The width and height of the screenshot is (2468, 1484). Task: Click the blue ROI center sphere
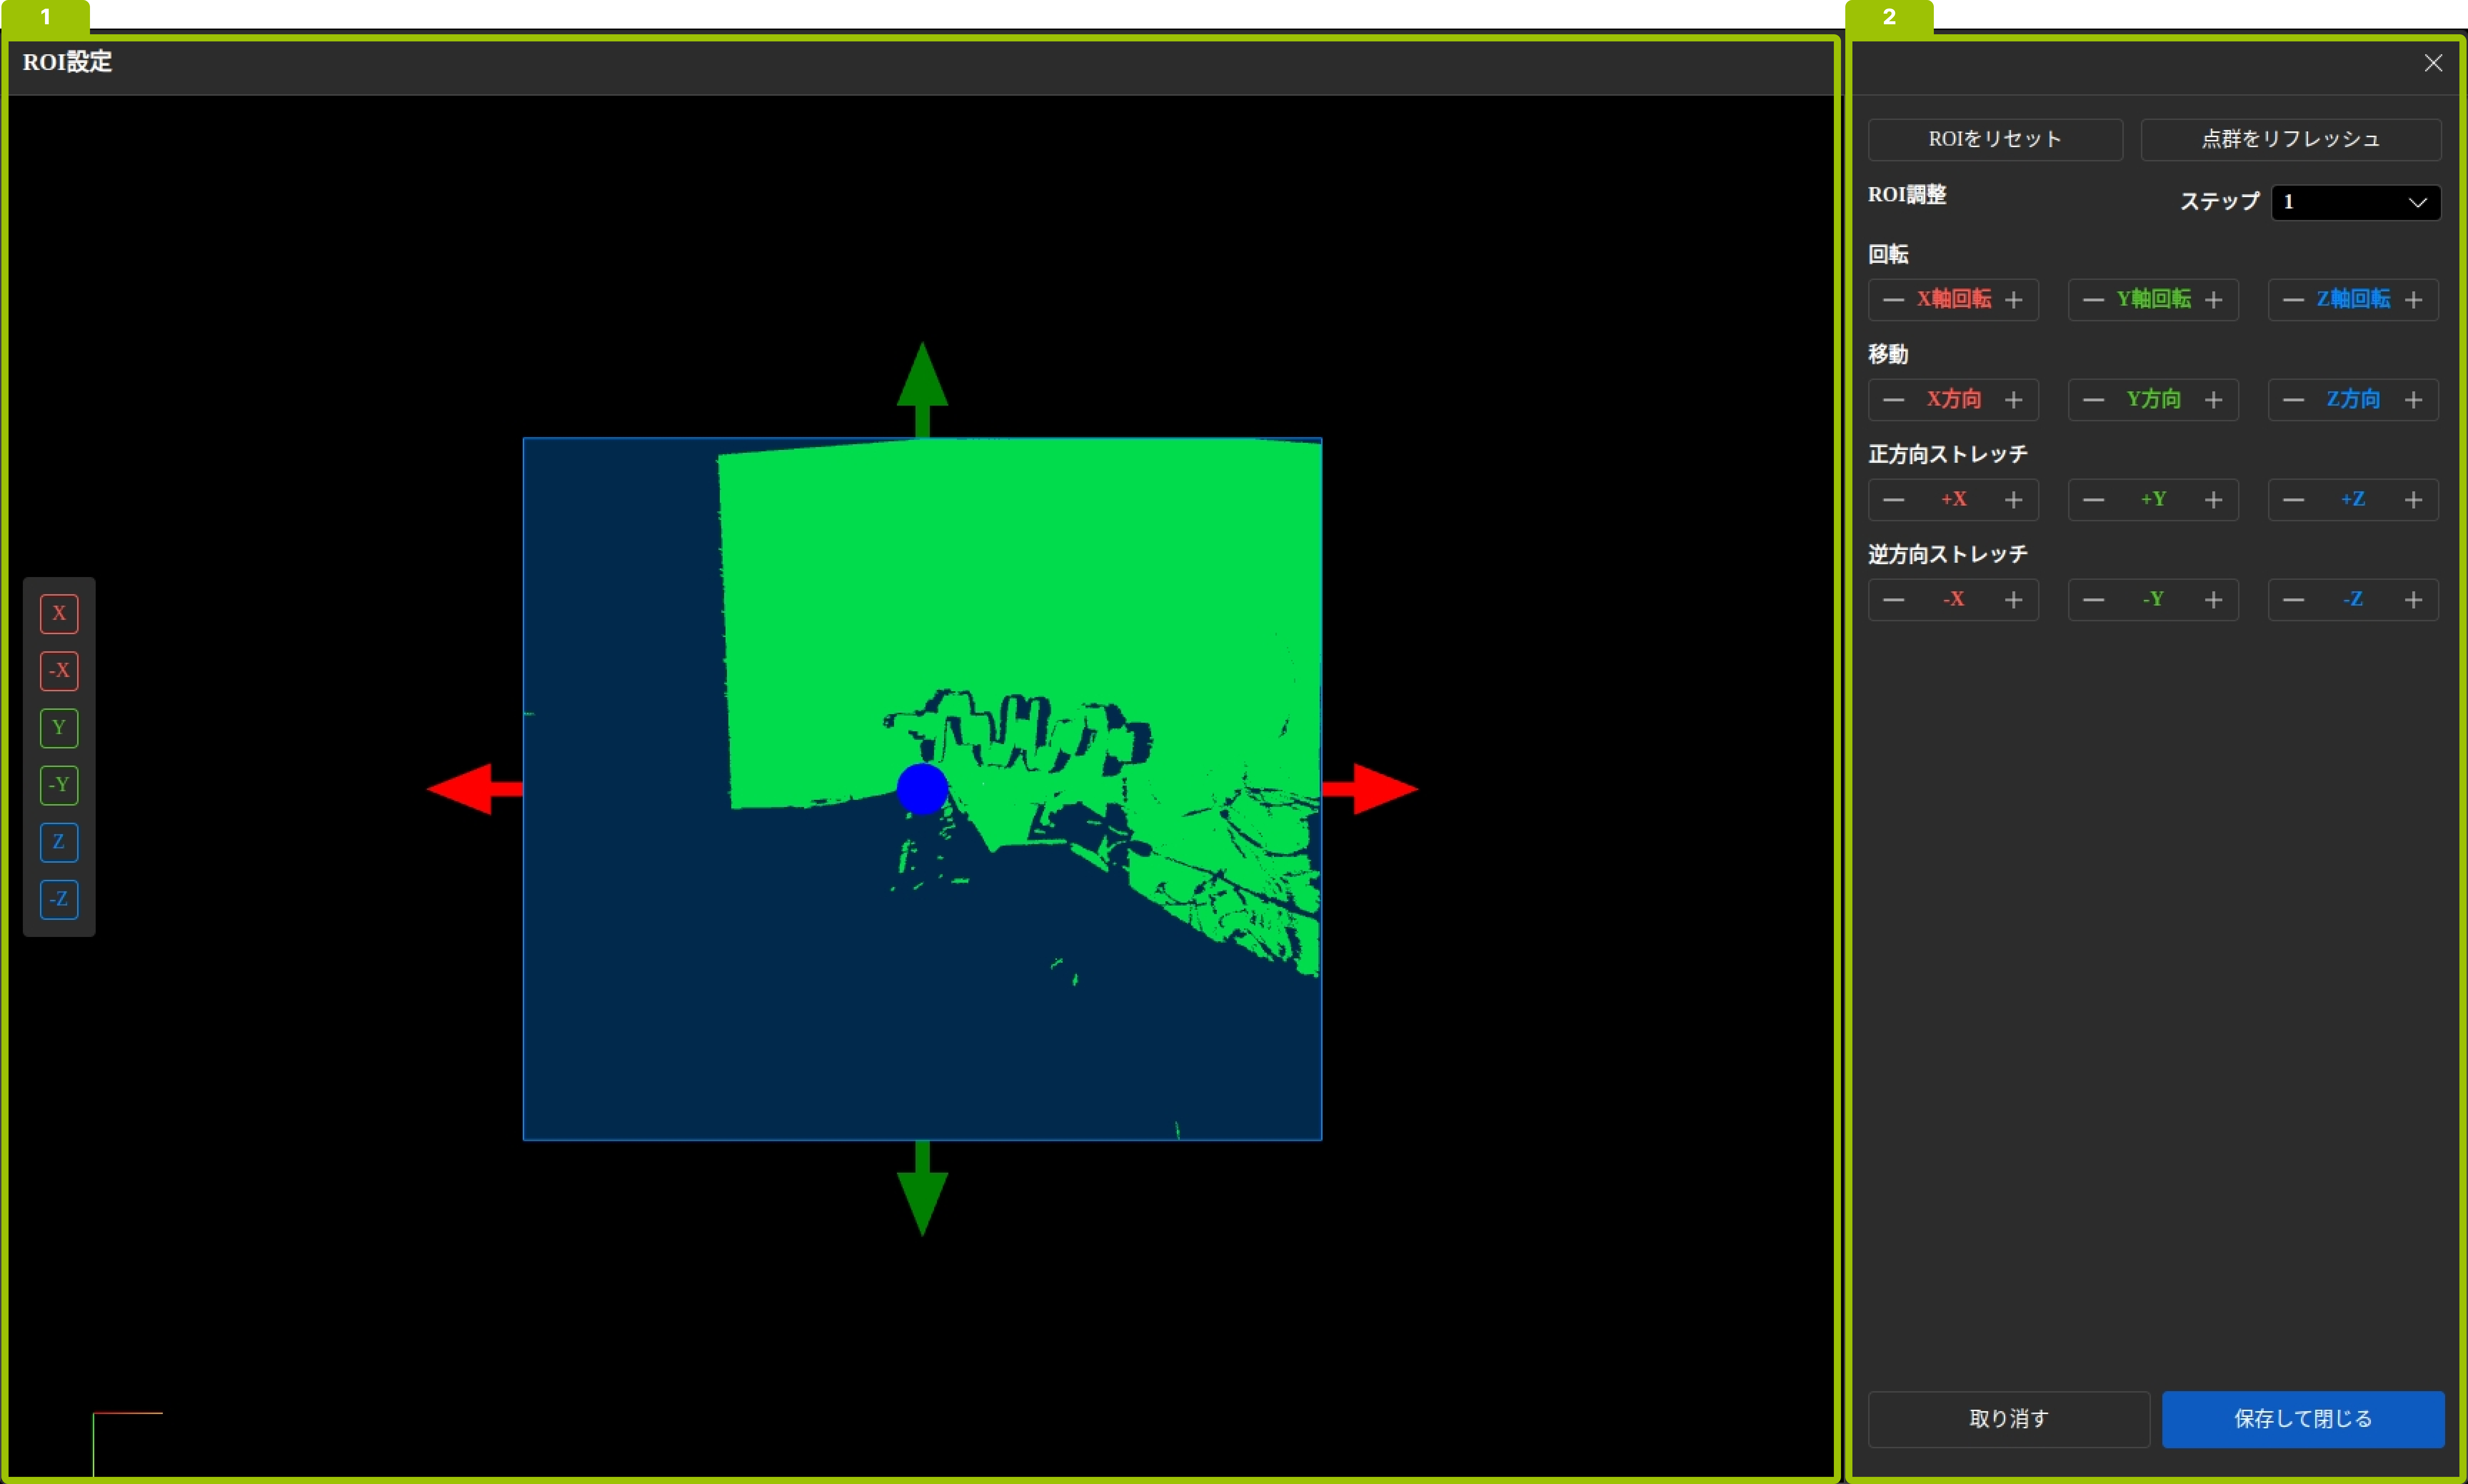(922, 789)
